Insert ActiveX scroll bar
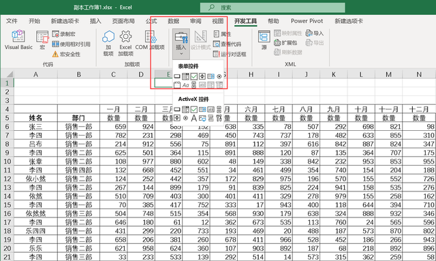 pyautogui.click(x=219, y=109)
